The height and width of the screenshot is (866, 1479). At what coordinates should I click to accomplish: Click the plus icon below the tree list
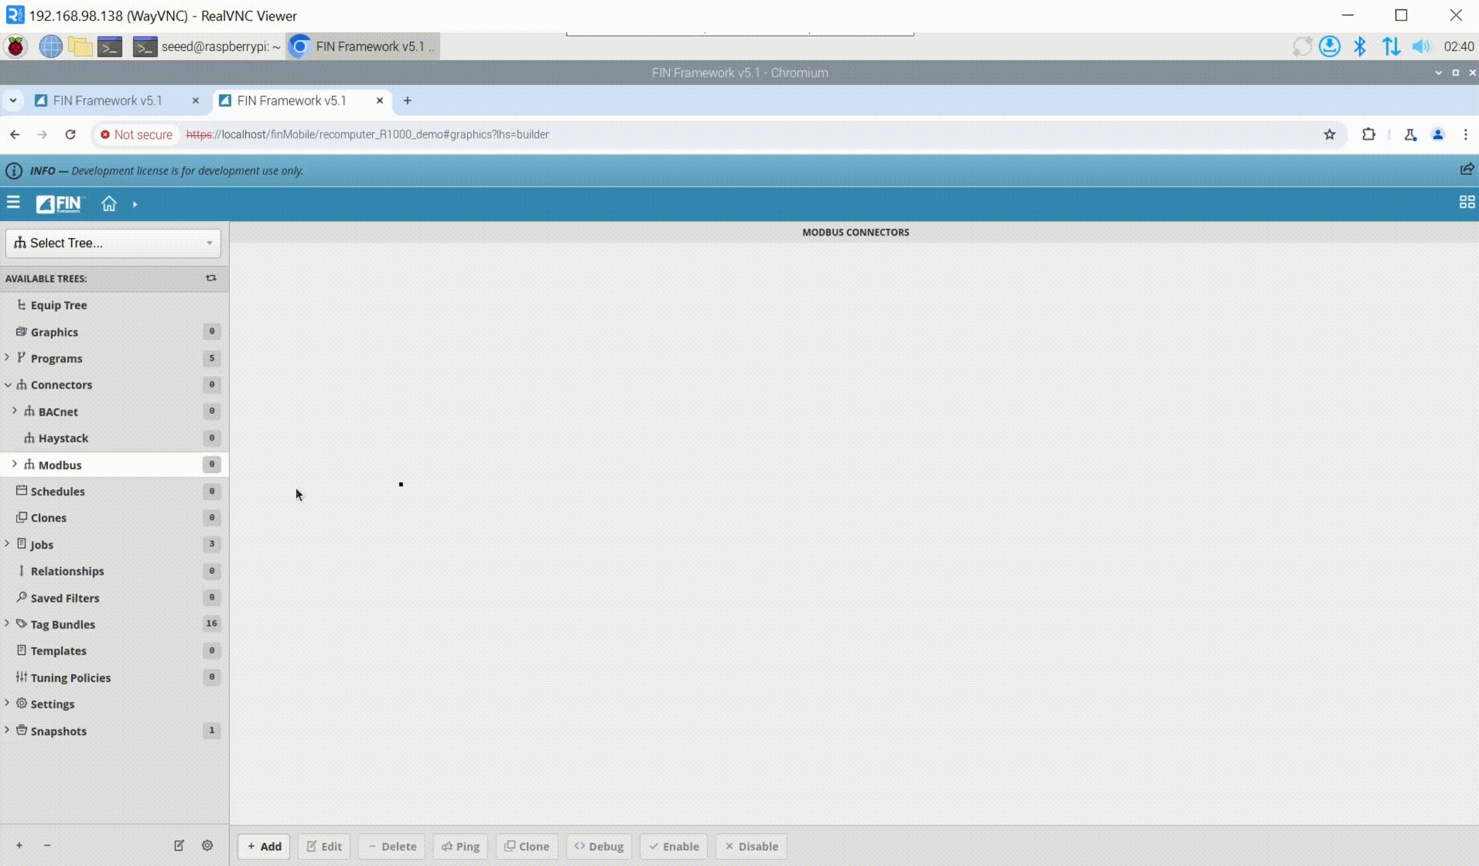point(19,845)
